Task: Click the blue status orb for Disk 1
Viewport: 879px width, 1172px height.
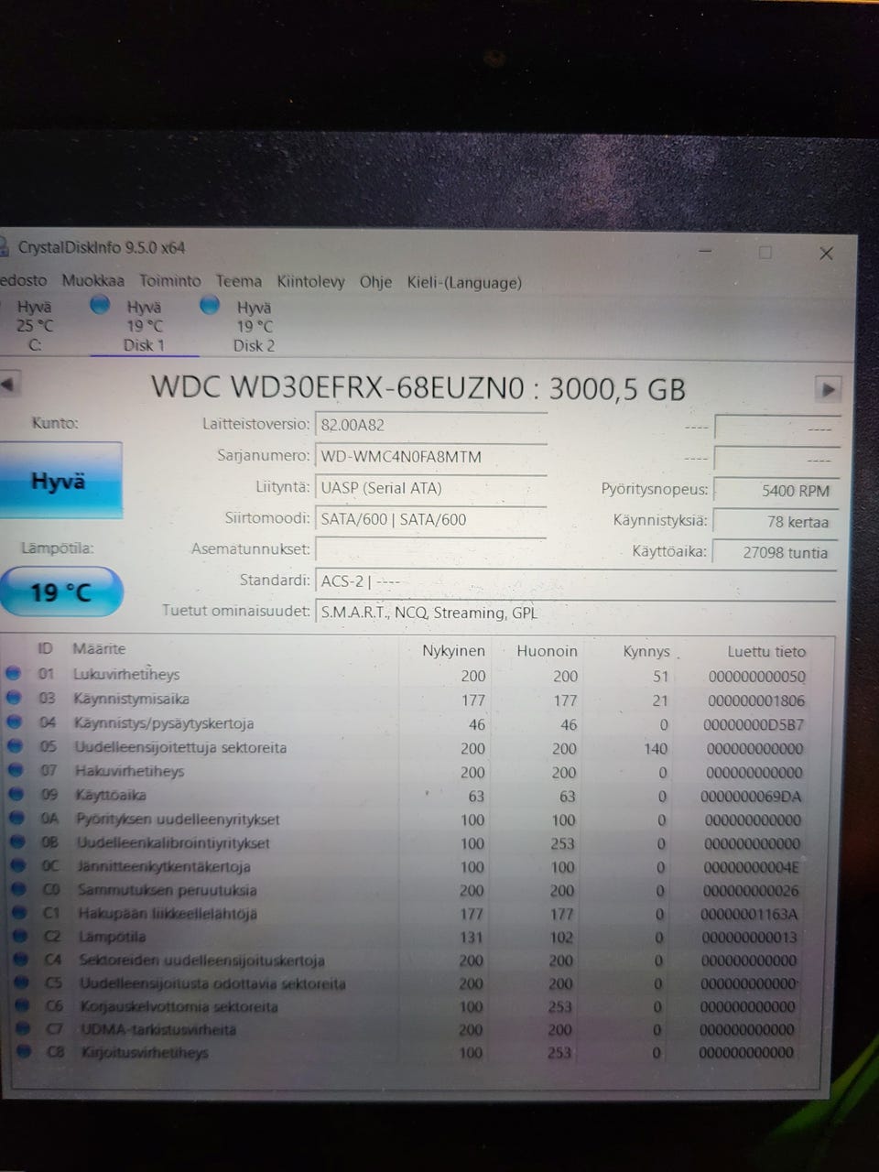Action: [101, 305]
